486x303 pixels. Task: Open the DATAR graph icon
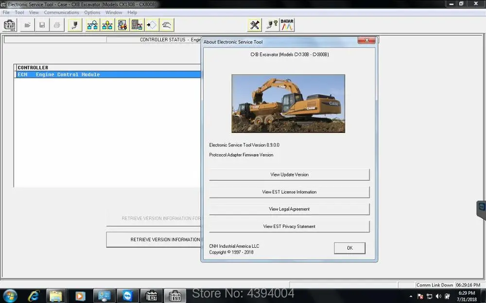point(287,25)
